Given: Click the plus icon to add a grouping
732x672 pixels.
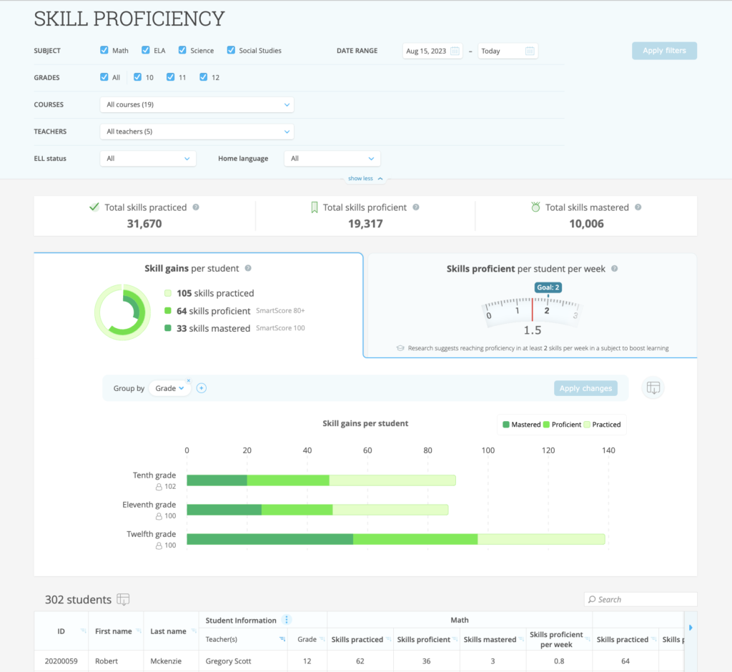Looking at the screenshot, I should click(x=202, y=388).
